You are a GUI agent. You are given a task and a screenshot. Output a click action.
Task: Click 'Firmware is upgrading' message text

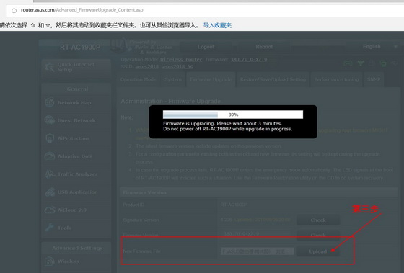[x=222, y=123]
